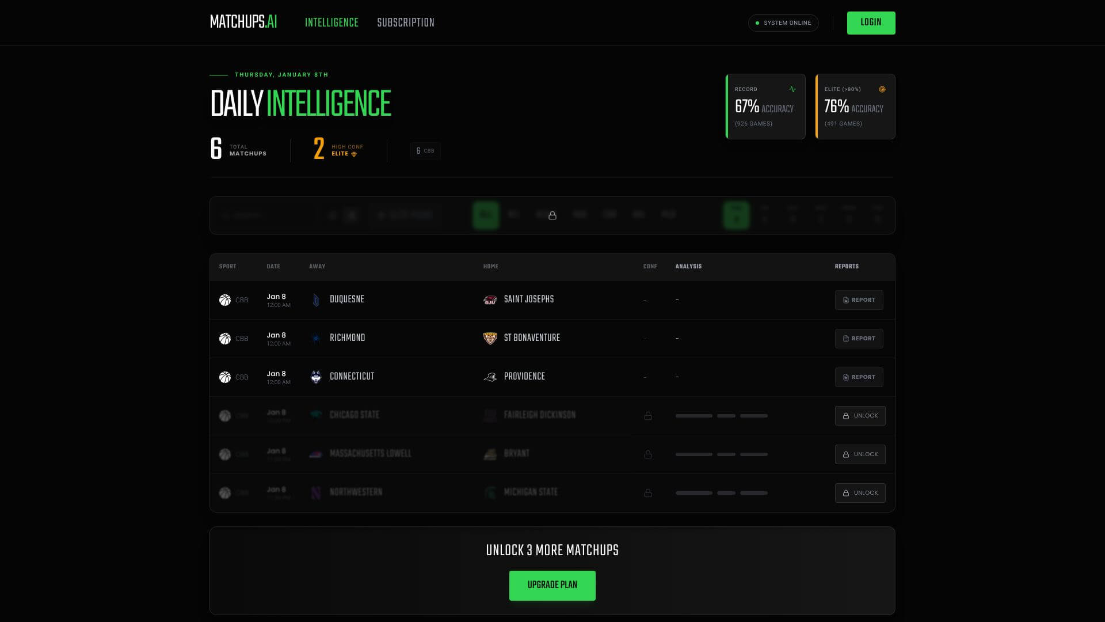Image resolution: width=1105 pixels, height=622 pixels.
Task: Click the Connecticut Huskies team logo
Action: click(x=316, y=377)
